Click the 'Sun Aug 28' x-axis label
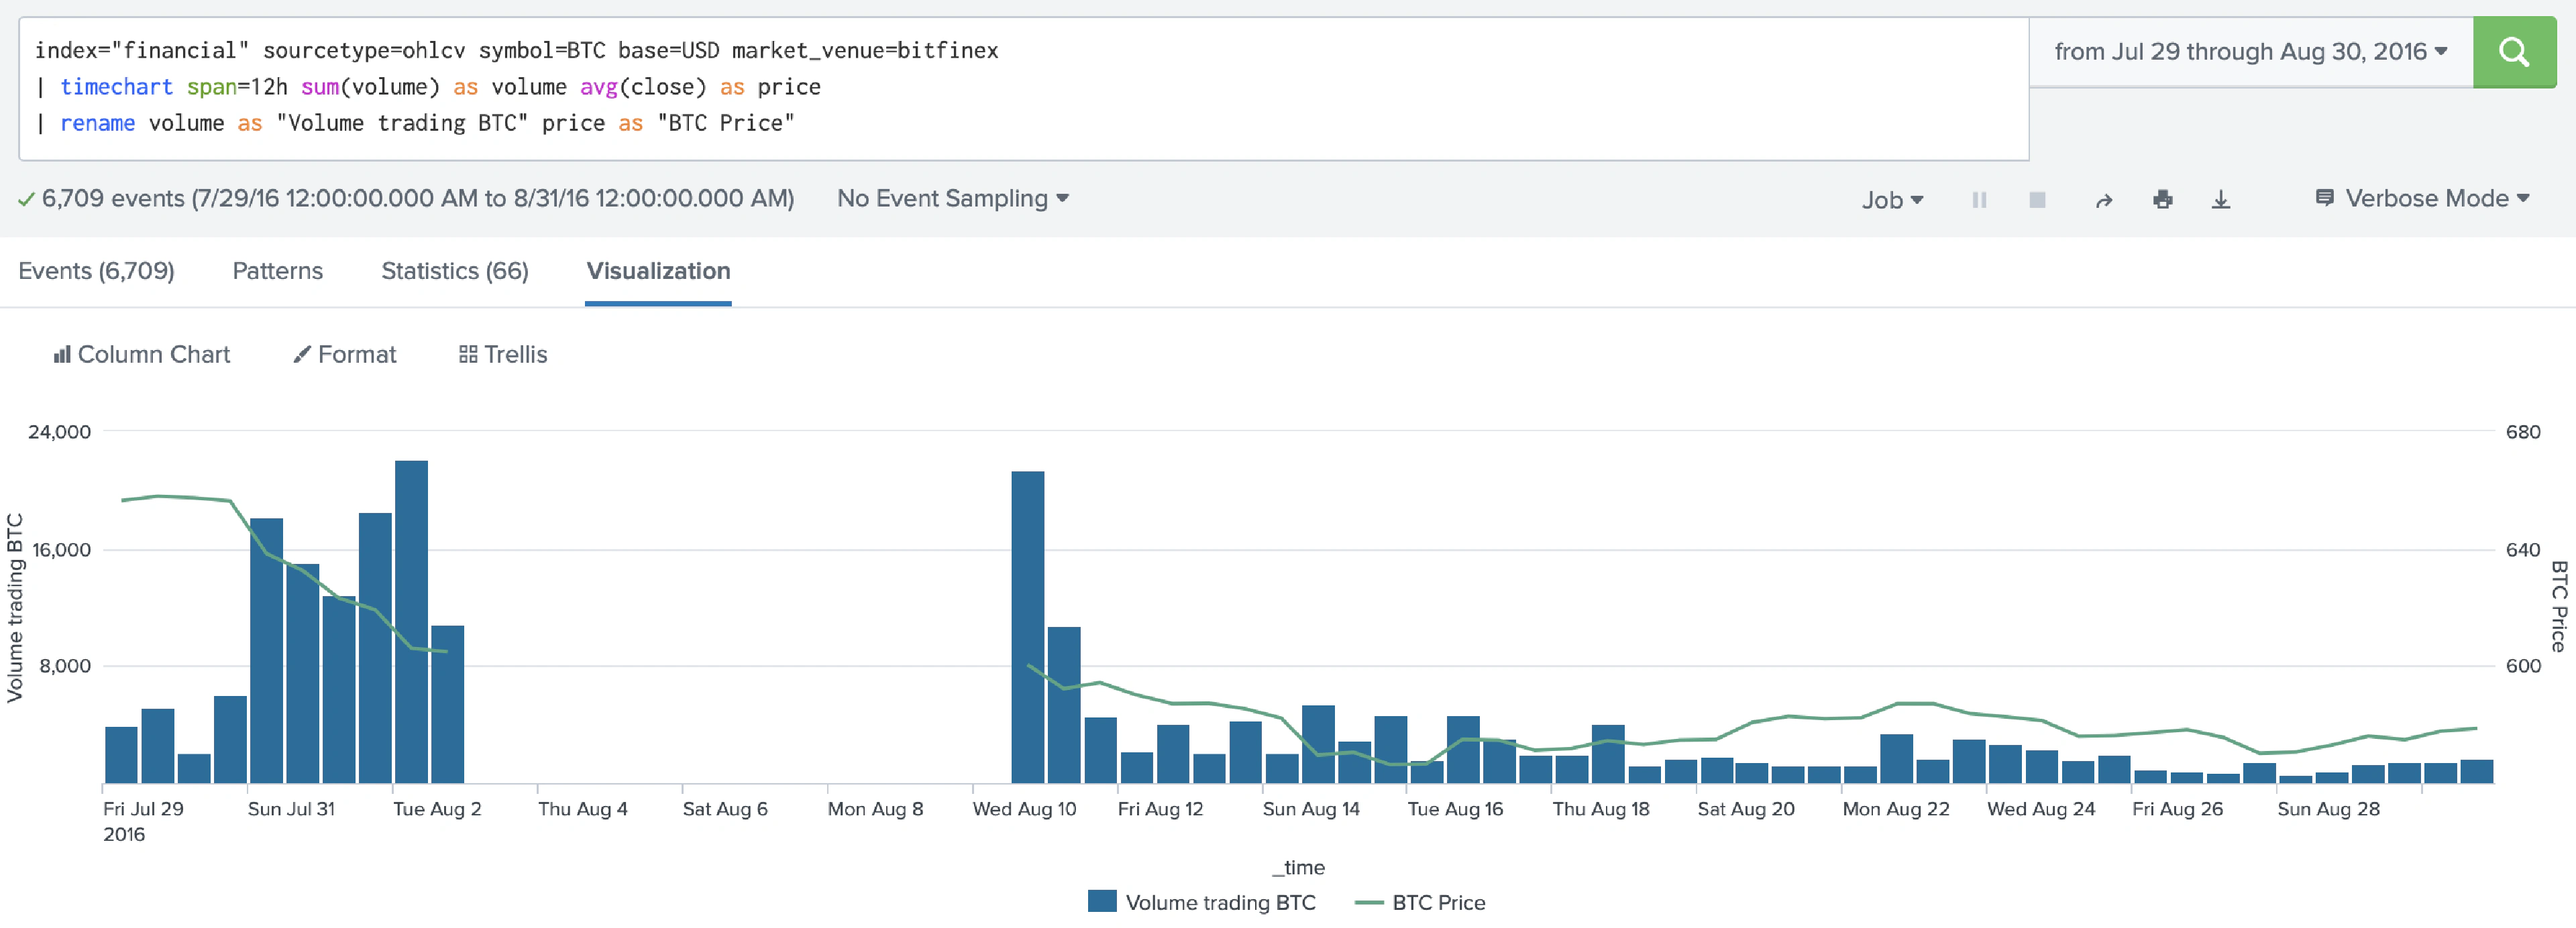The width and height of the screenshot is (2576, 928). tap(2328, 809)
